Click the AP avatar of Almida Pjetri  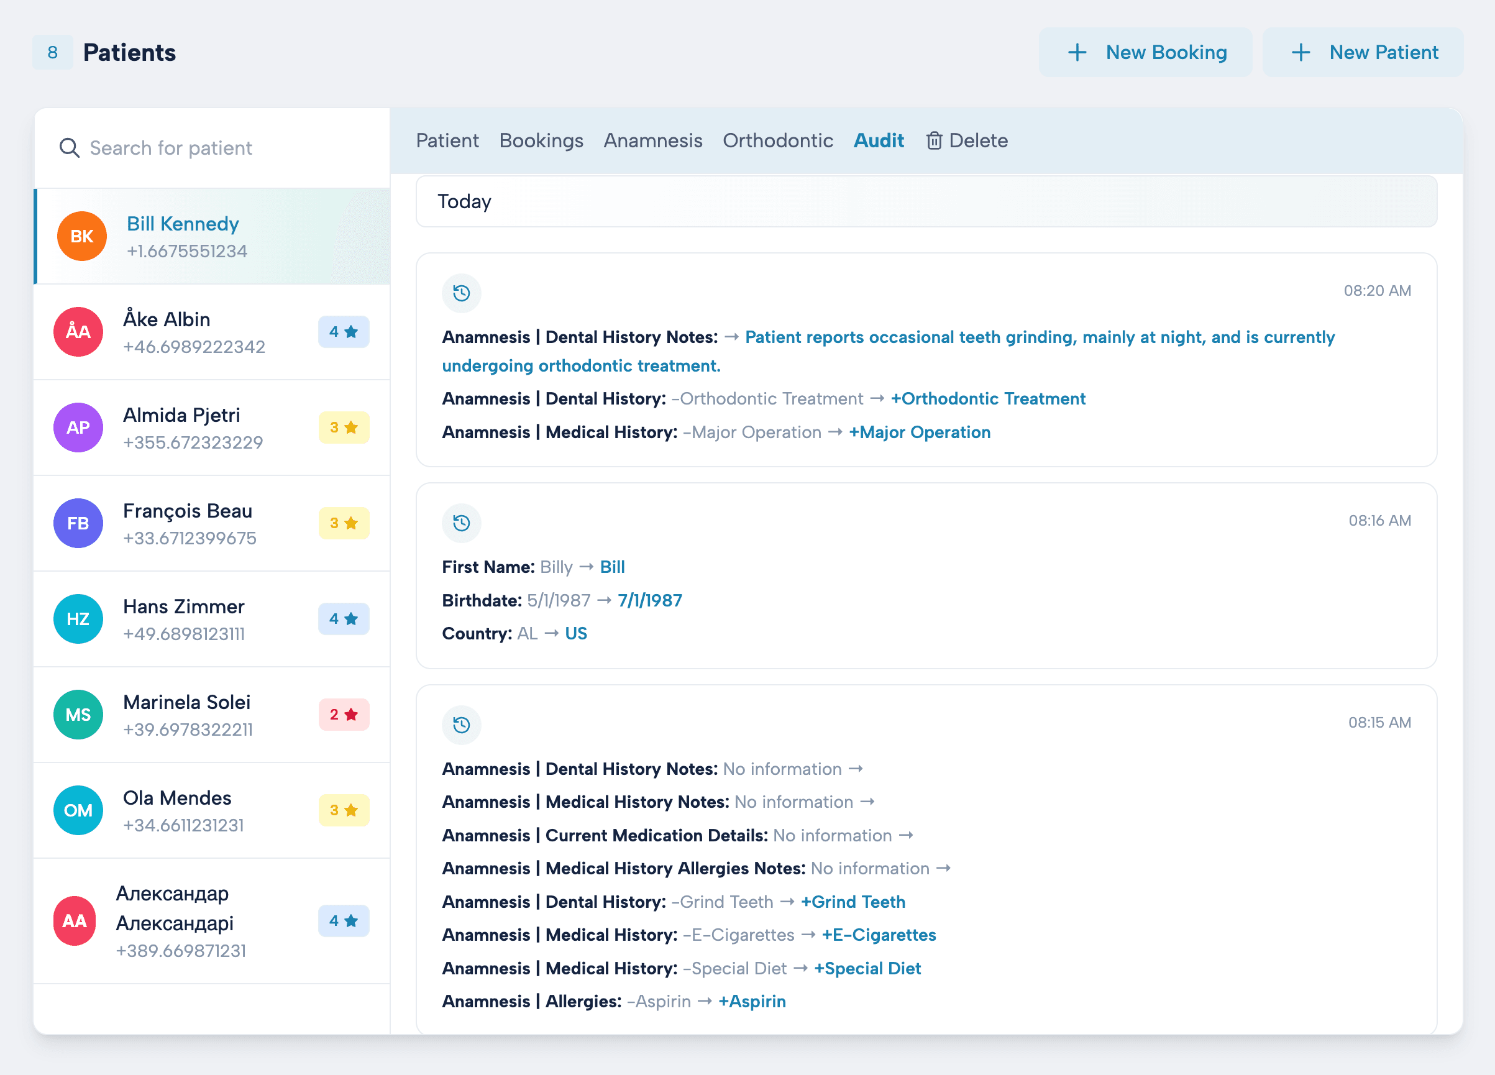[x=78, y=427]
